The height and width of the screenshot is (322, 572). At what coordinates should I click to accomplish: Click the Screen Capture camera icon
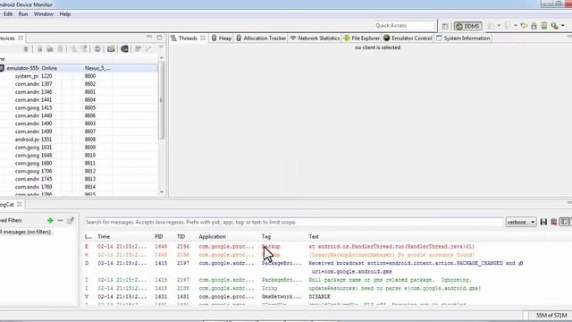pos(111,49)
